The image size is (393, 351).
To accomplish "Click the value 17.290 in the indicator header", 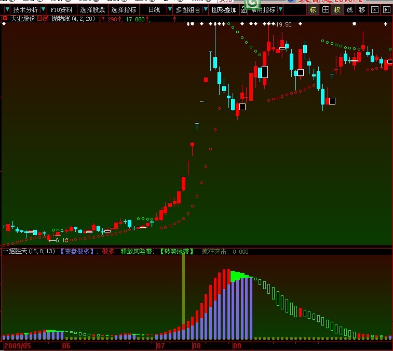I will [107, 19].
